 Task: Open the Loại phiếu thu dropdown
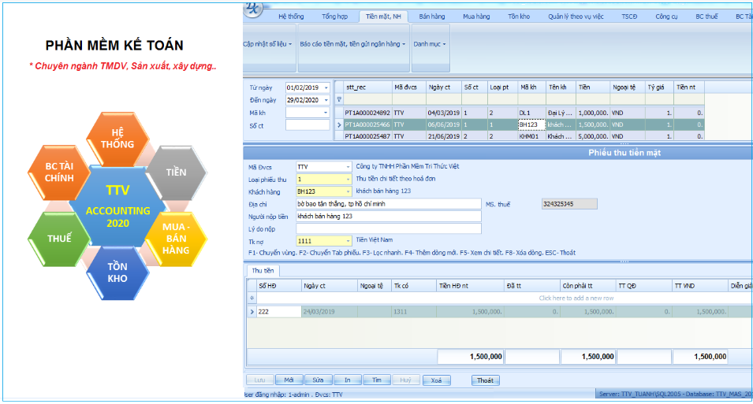tap(349, 180)
